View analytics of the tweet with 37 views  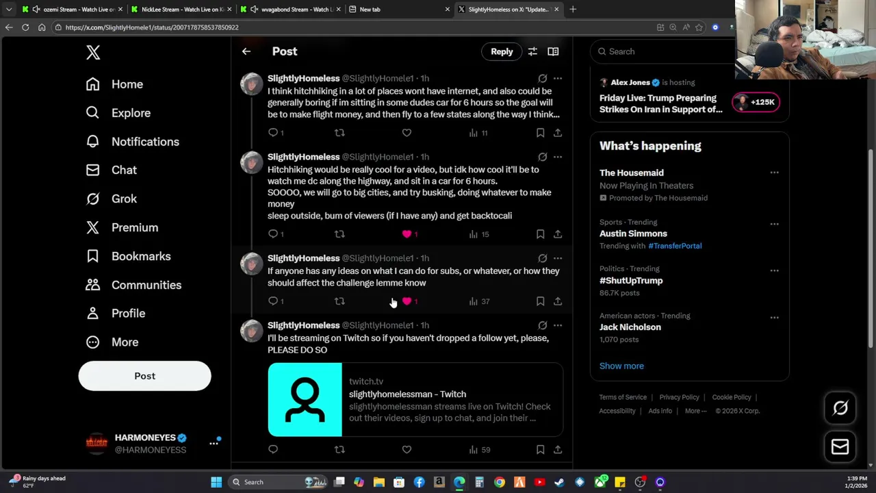[x=478, y=301]
